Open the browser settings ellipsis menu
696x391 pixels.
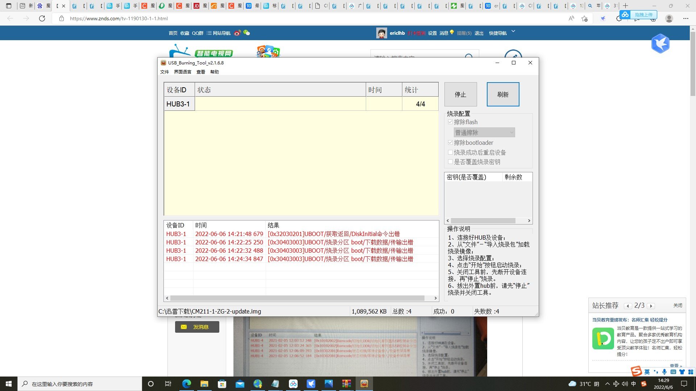coord(685,18)
